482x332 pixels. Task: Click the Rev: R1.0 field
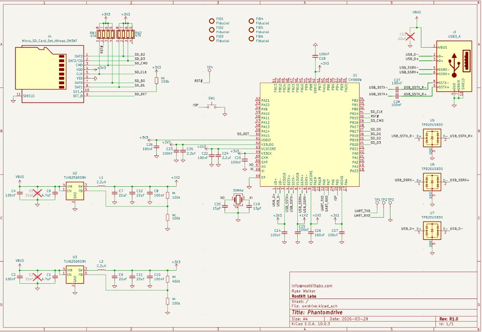pos(449,319)
